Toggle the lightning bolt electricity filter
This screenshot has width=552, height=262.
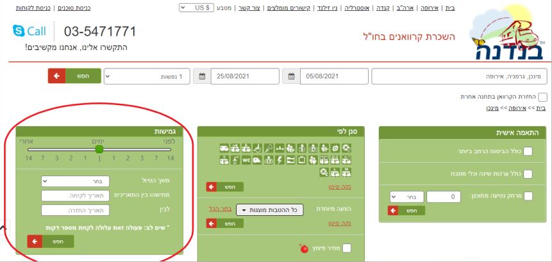tap(280, 160)
